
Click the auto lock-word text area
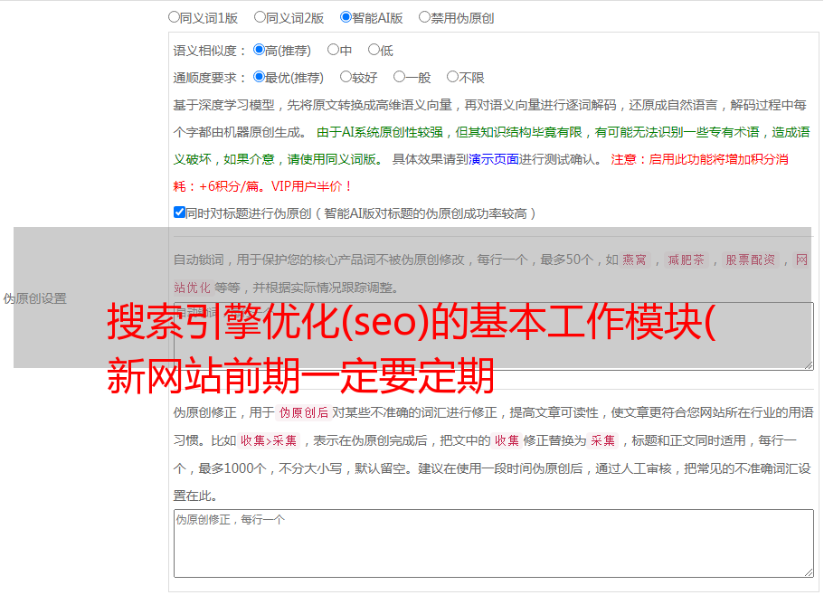click(x=494, y=336)
